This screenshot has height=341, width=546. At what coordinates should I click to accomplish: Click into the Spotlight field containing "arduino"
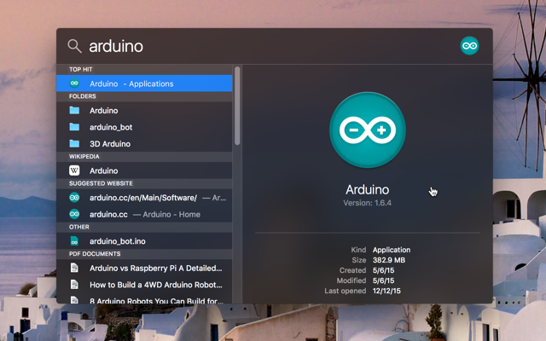(x=256, y=46)
